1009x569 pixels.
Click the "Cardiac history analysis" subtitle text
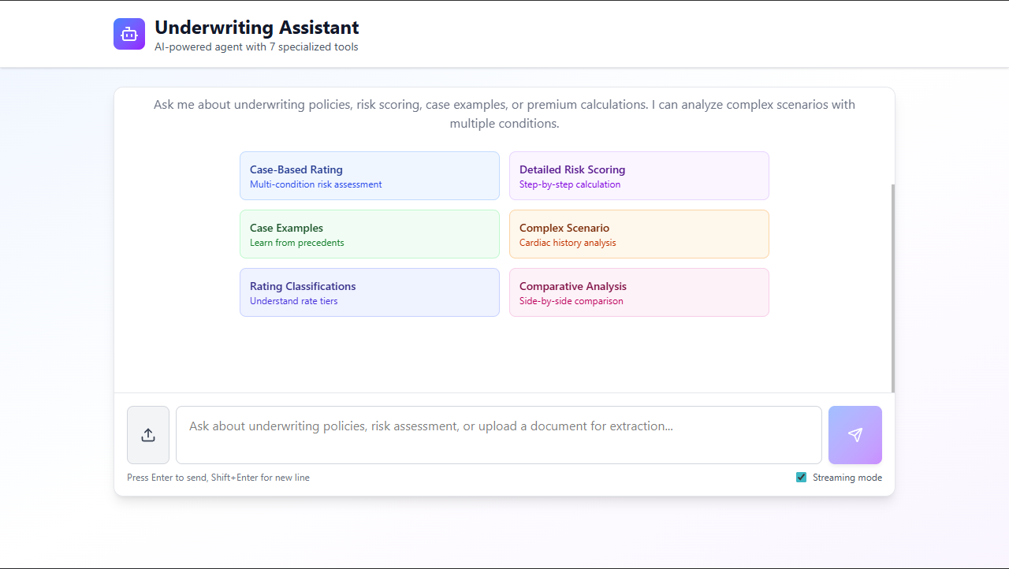coord(568,243)
